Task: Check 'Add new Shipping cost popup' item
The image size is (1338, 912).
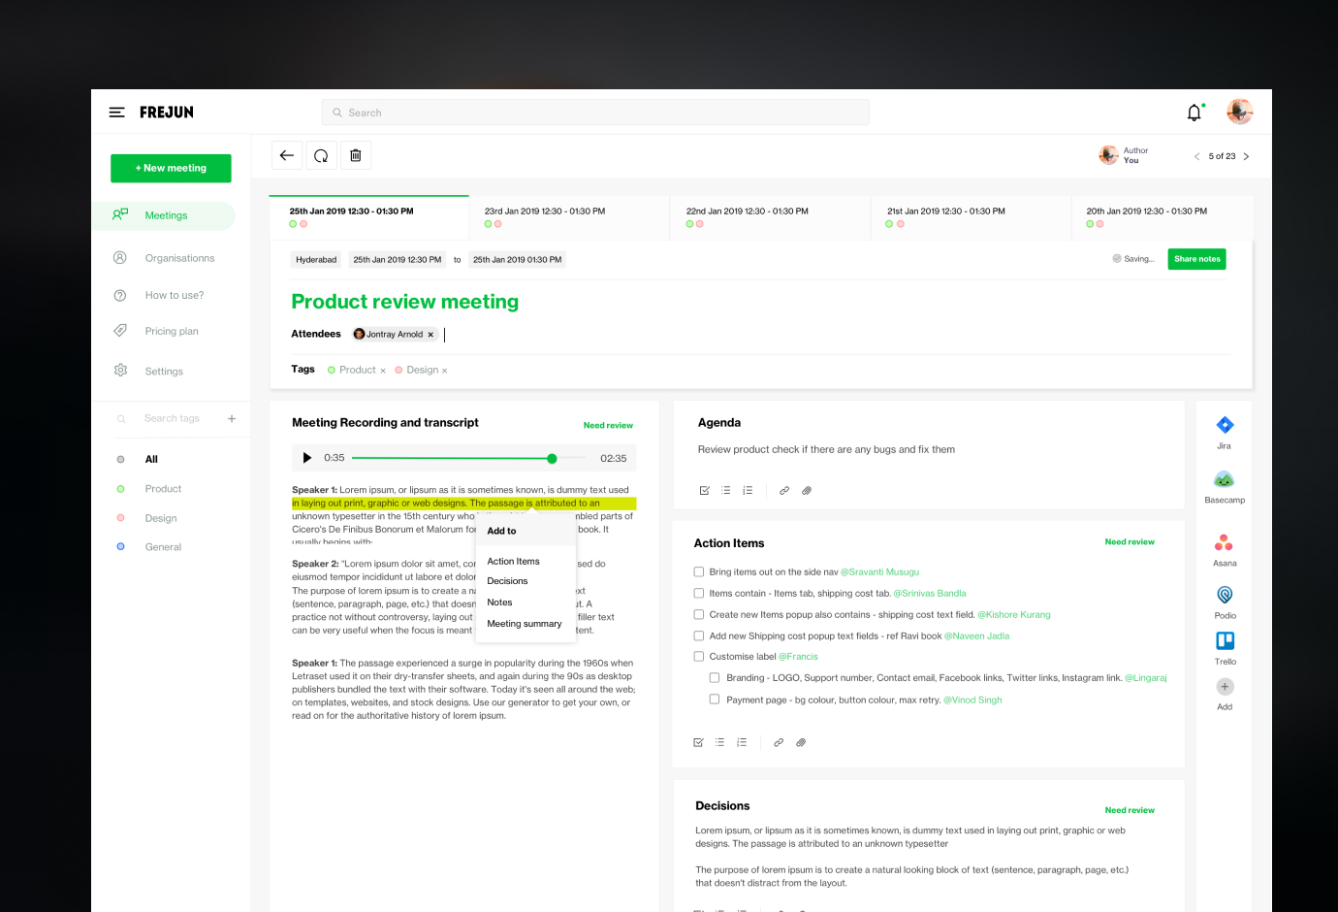Action: (x=699, y=635)
